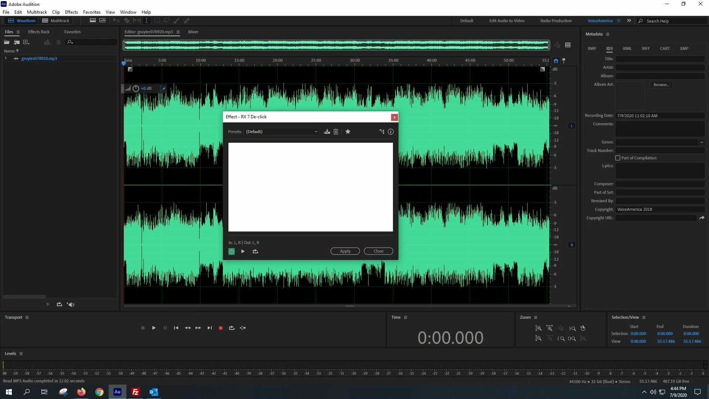The height and width of the screenshot is (399, 709).
Task: Switch to XMP metadata tab
Action: [684, 48]
